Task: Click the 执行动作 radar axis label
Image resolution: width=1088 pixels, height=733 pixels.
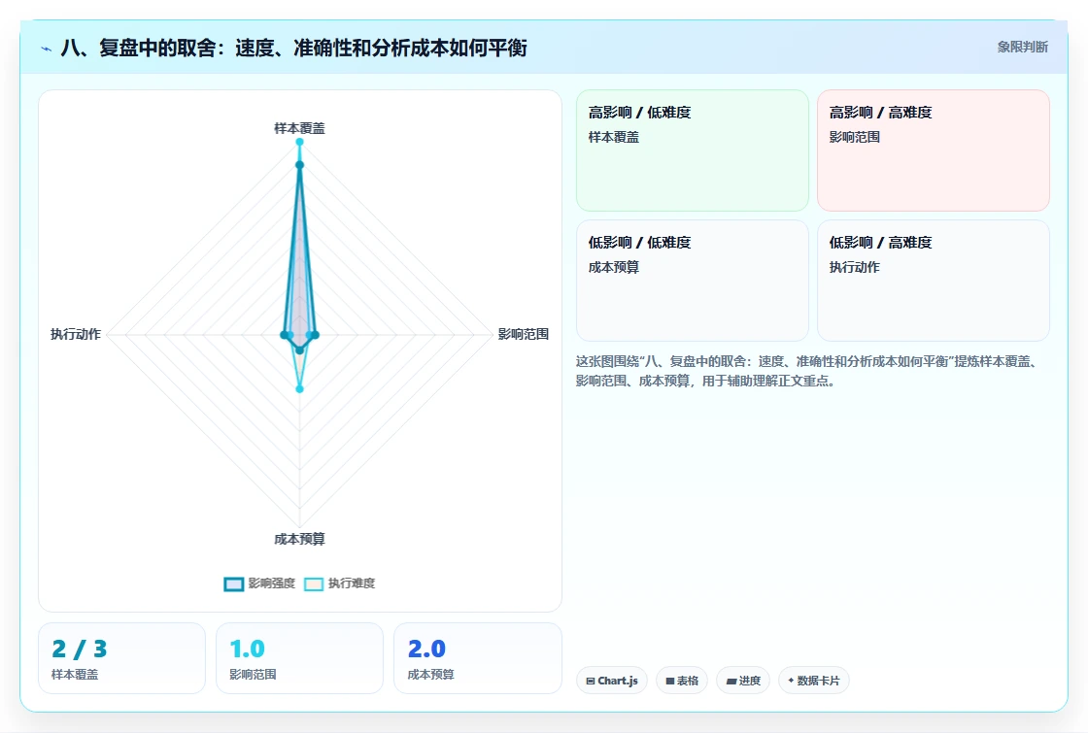Action: [76, 334]
